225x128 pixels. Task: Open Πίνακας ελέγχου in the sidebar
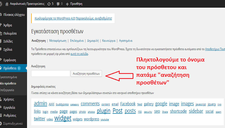(x=14, y=15)
